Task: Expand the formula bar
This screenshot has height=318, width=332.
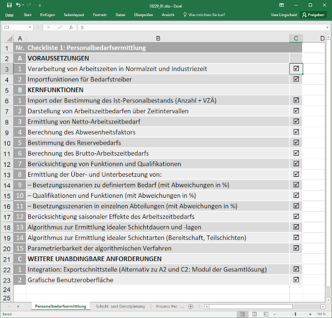Action: click(326, 27)
